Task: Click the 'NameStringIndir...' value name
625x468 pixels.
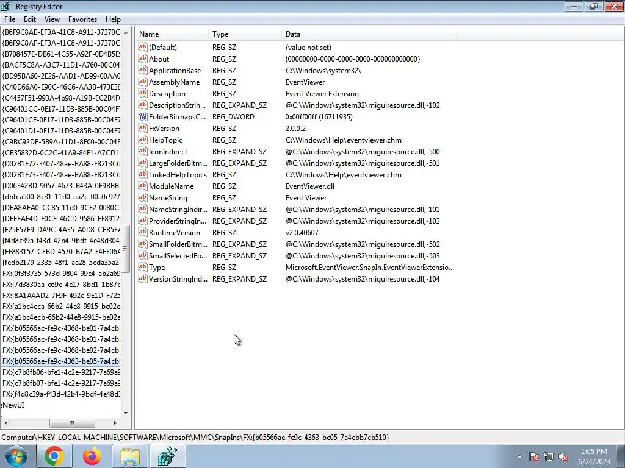Action: pyautogui.click(x=178, y=210)
